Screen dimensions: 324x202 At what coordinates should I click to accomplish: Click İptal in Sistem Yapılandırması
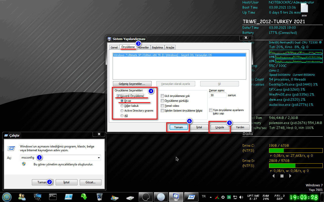pyautogui.click(x=199, y=127)
